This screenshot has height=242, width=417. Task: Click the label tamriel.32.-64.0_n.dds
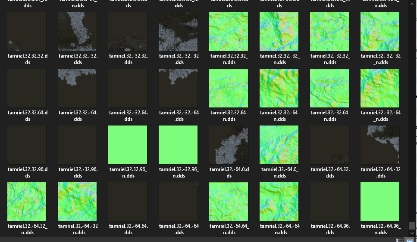pyautogui.click(x=279, y=172)
